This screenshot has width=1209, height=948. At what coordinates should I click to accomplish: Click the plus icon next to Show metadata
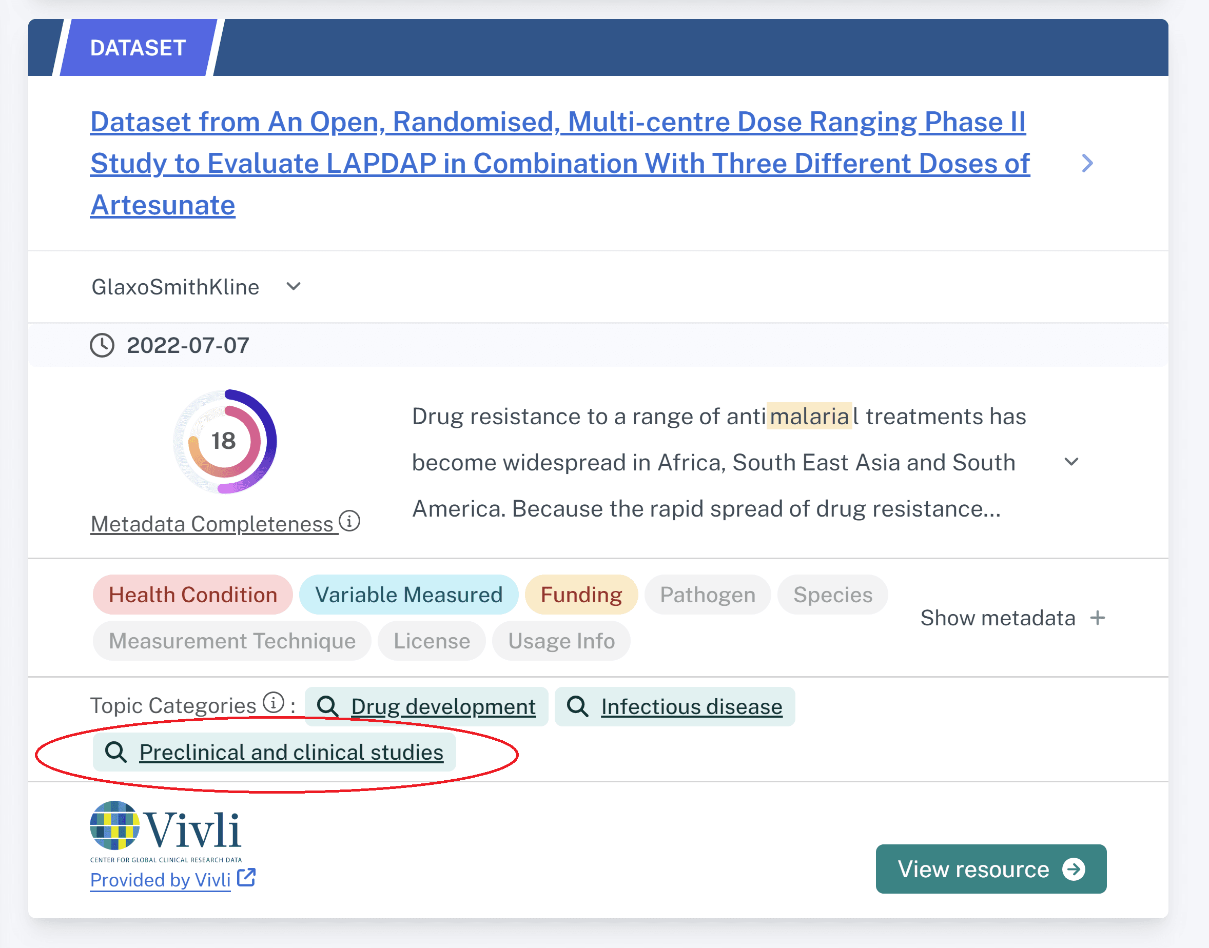[x=1098, y=618]
